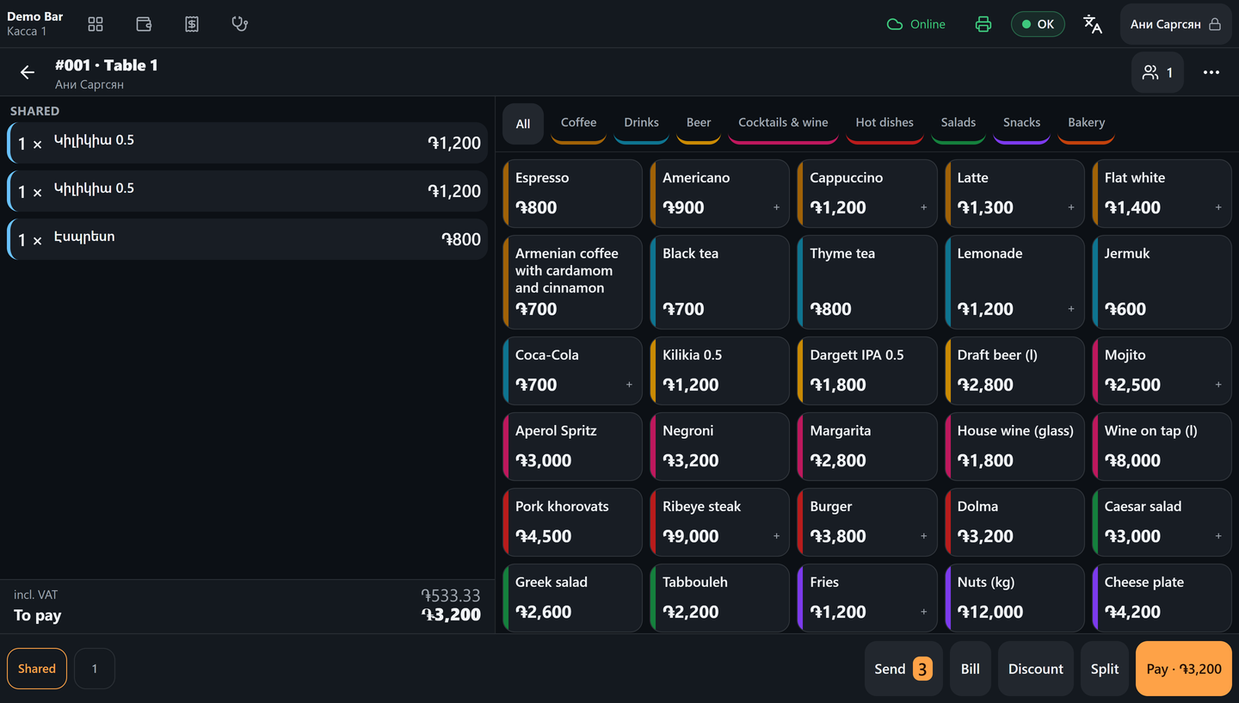Screen dimensions: 1239x703
Task: Switch to the Snacks tab
Action: pos(1021,123)
